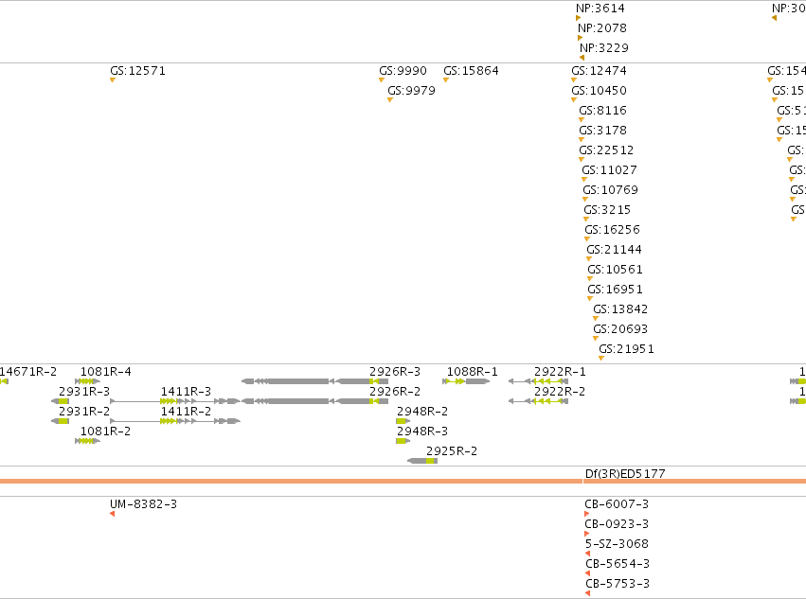The width and height of the screenshot is (806, 599).
Task: Select the GS:16256 insertion label
Action: [612, 230]
